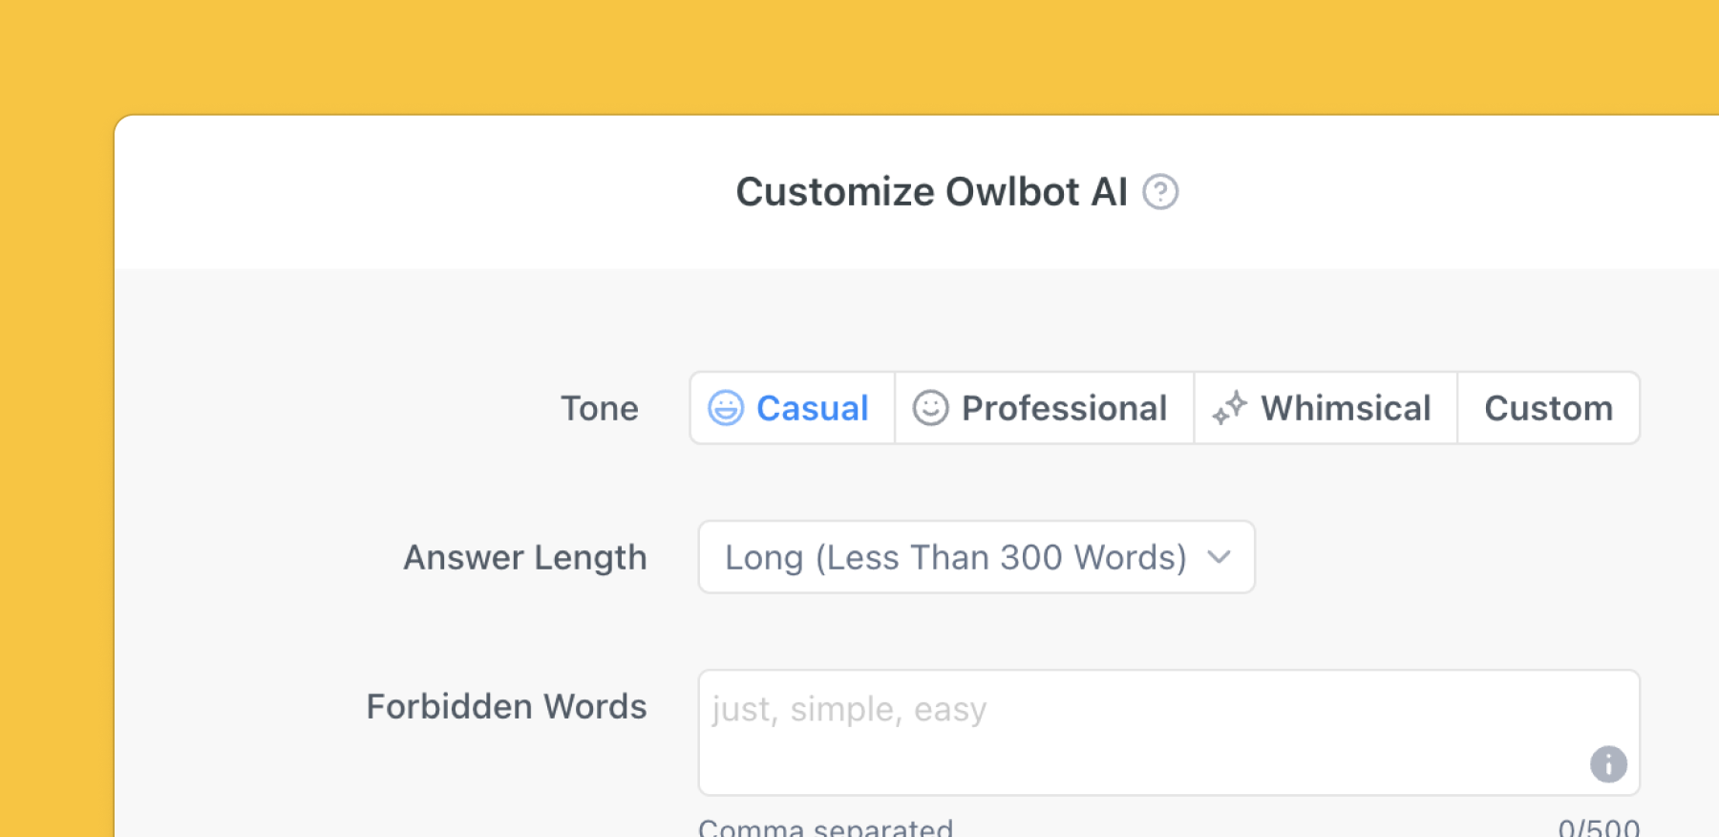Viewport: 1719px width, 837px height.
Task: Click the Comma separated hint text
Action: [x=825, y=827]
